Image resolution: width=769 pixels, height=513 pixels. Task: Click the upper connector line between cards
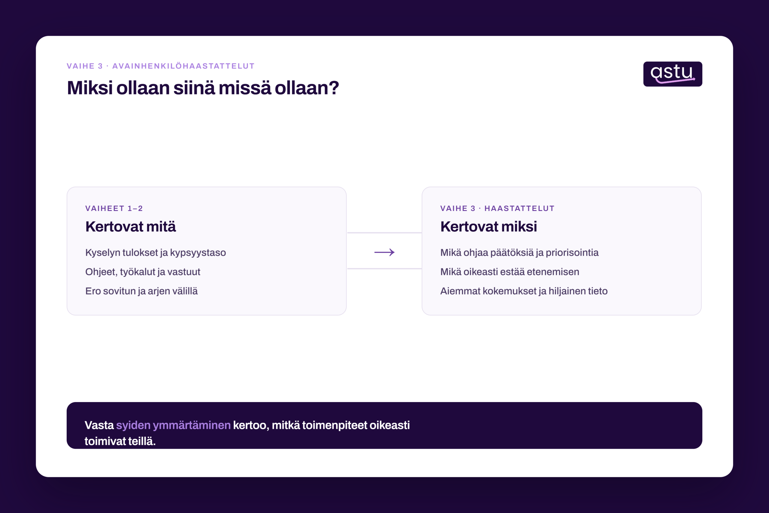(x=384, y=233)
